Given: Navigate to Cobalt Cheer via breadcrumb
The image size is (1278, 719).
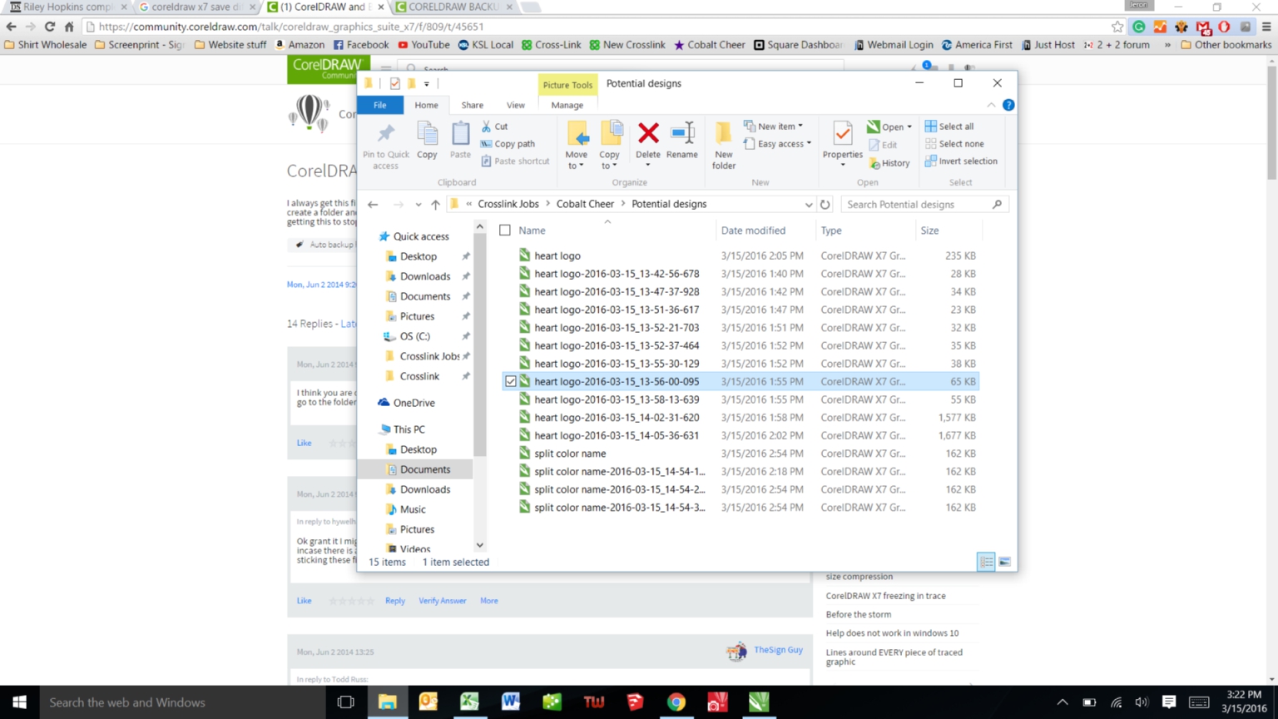Looking at the screenshot, I should point(585,204).
